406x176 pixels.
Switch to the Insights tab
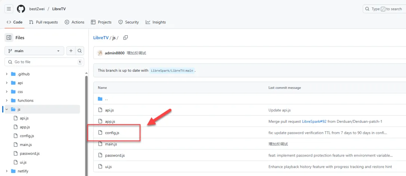click(x=156, y=22)
